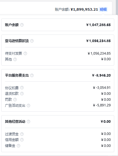Click the help icon beside 信用金额
Viewport: 118px width, 156px height.
pyautogui.click(x=22, y=140)
